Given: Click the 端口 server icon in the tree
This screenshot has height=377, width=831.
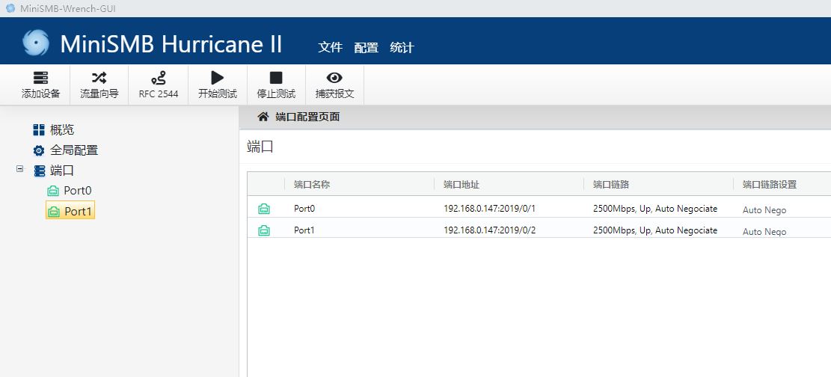Looking at the screenshot, I should (x=39, y=171).
